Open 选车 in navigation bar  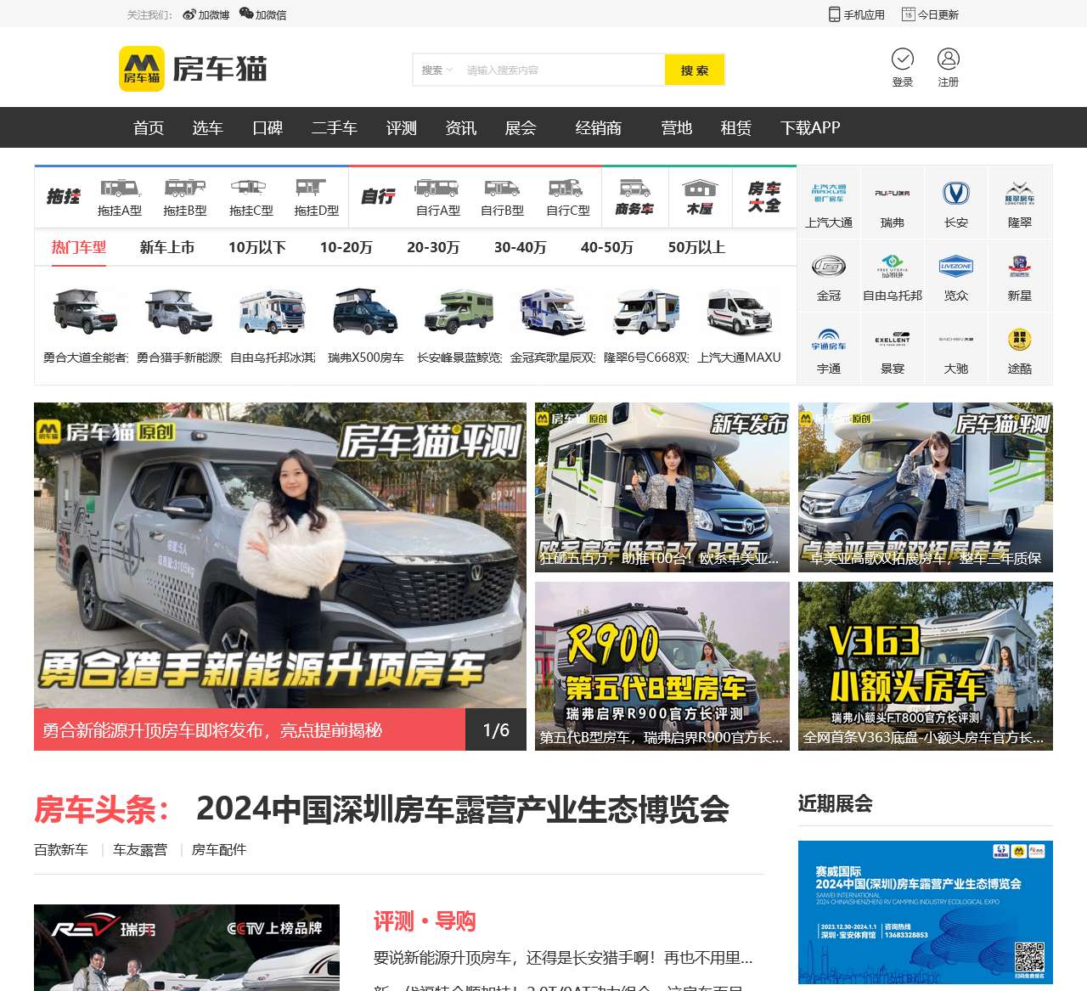pos(207,127)
